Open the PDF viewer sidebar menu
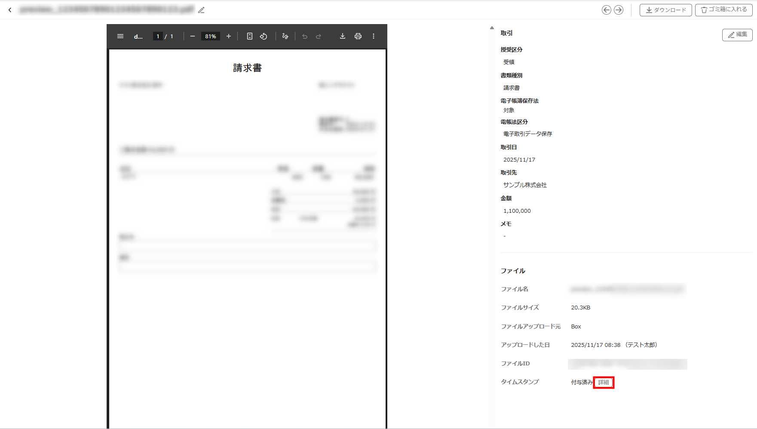The image size is (757, 429). click(120, 37)
